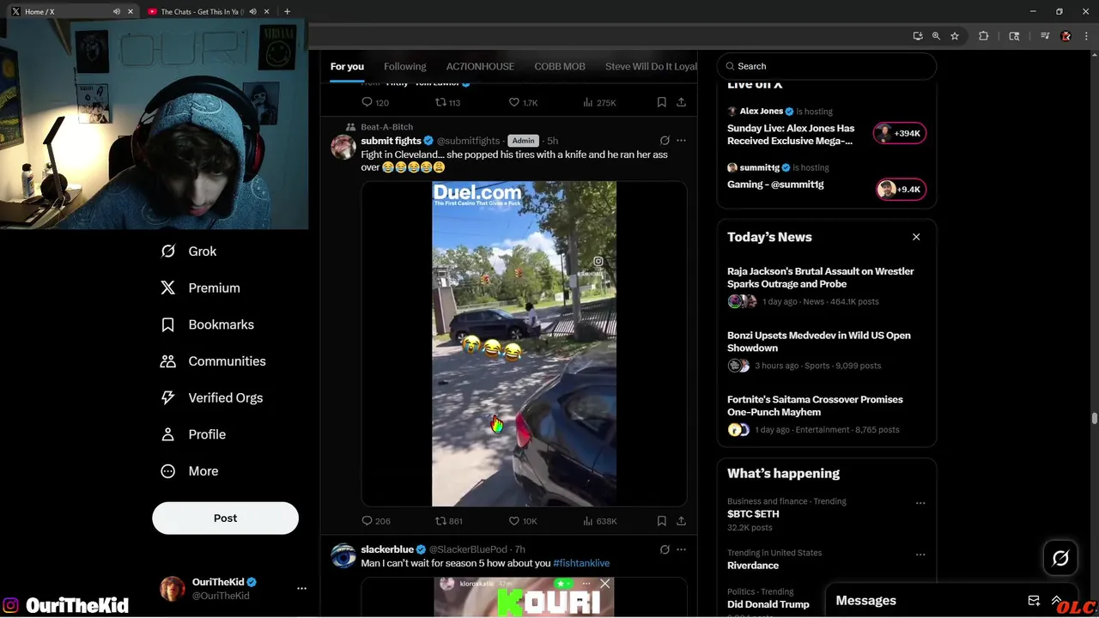This screenshot has height=618, width=1099.
Task: Join summit1g Gaming live +9.4K
Action: coord(900,190)
